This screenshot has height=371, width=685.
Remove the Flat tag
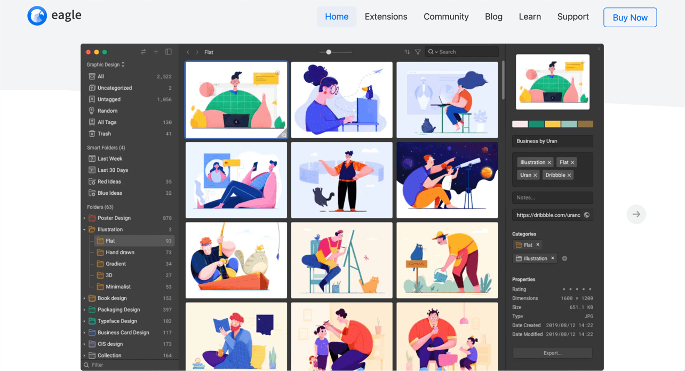pos(572,162)
